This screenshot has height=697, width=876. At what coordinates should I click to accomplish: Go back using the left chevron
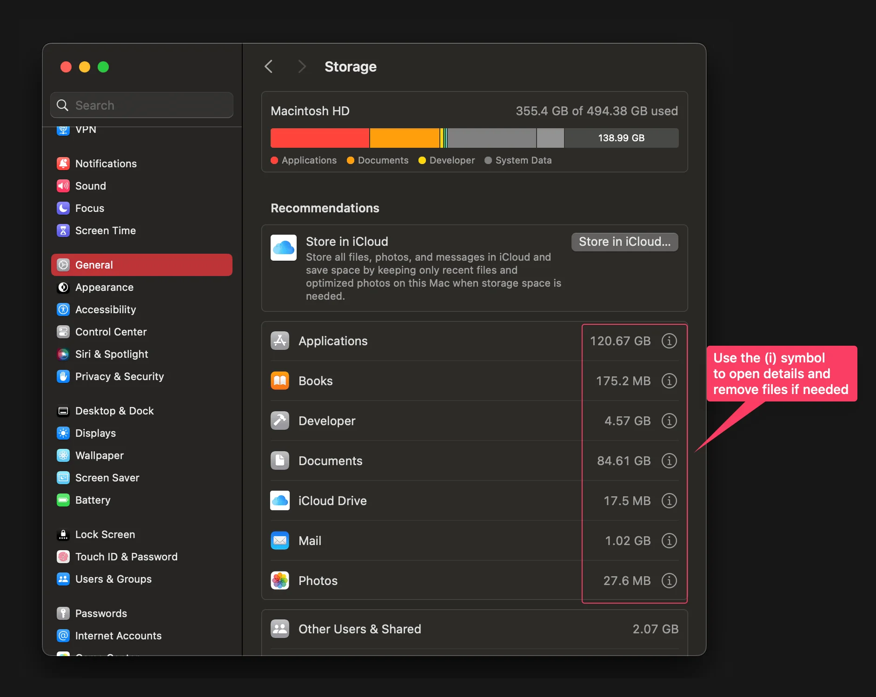pyautogui.click(x=269, y=66)
